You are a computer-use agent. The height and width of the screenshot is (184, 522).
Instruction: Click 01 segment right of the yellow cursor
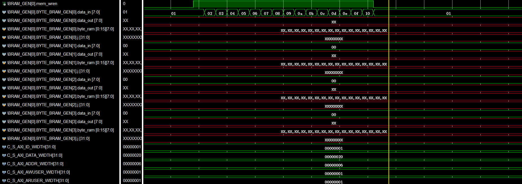click(448, 13)
